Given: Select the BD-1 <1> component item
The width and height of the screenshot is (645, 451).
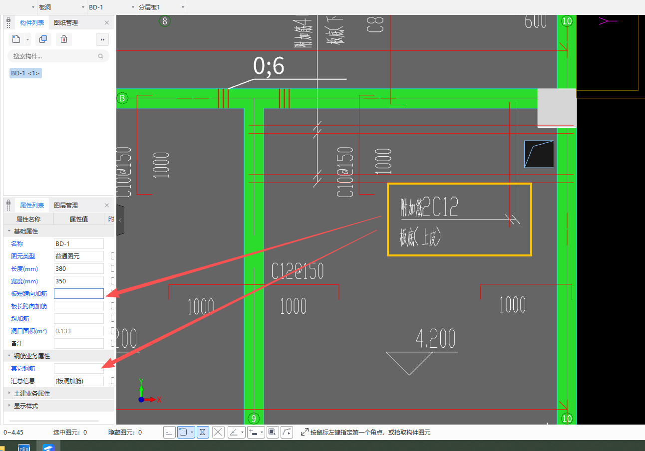Looking at the screenshot, I should [x=25, y=73].
